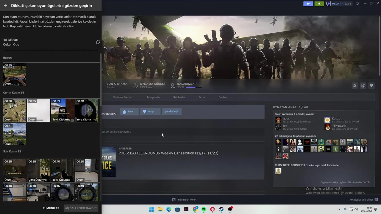
Task: Select the 00:53 Tekli Öldürme clip
Action: pos(63,110)
